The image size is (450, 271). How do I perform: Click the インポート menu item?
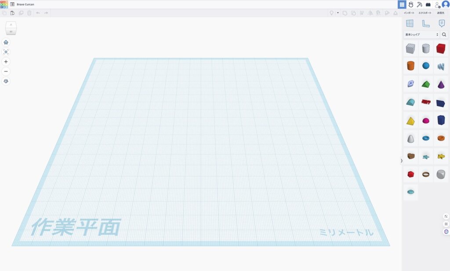pos(409,13)
